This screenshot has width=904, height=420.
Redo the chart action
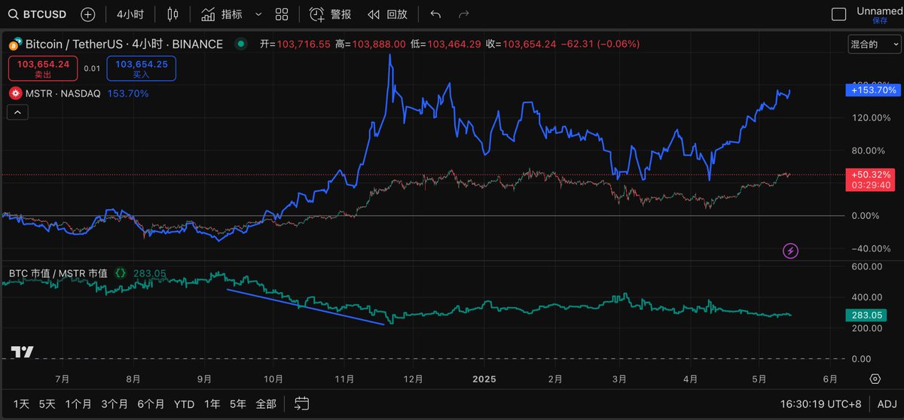click(x=464, y=14)
